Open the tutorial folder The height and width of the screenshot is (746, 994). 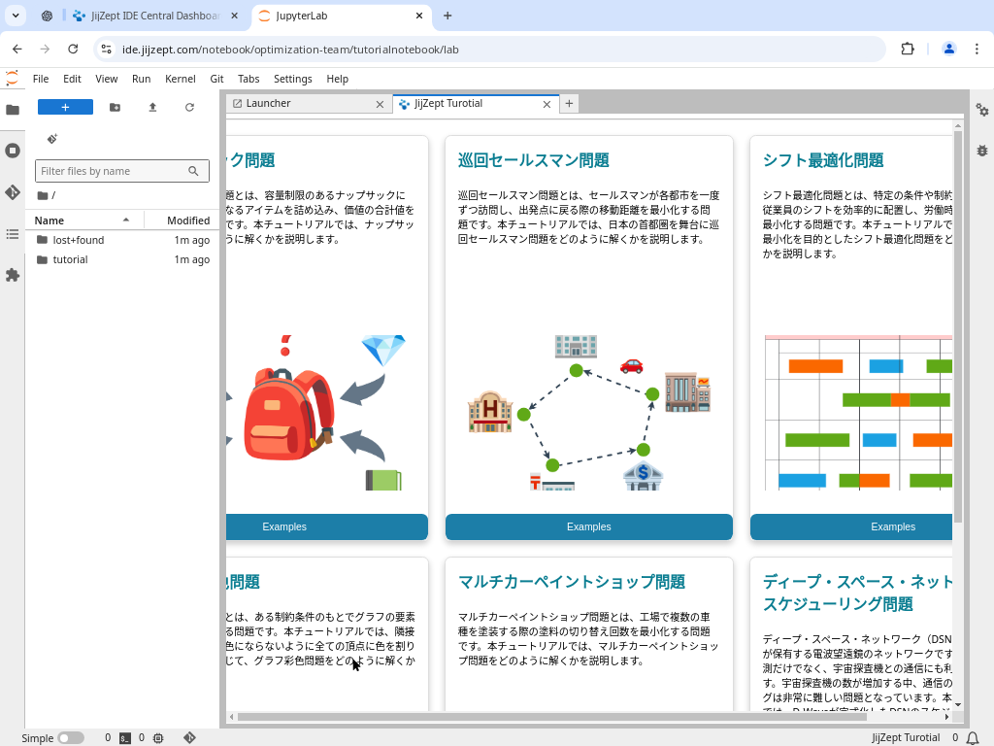click(70, 259)
